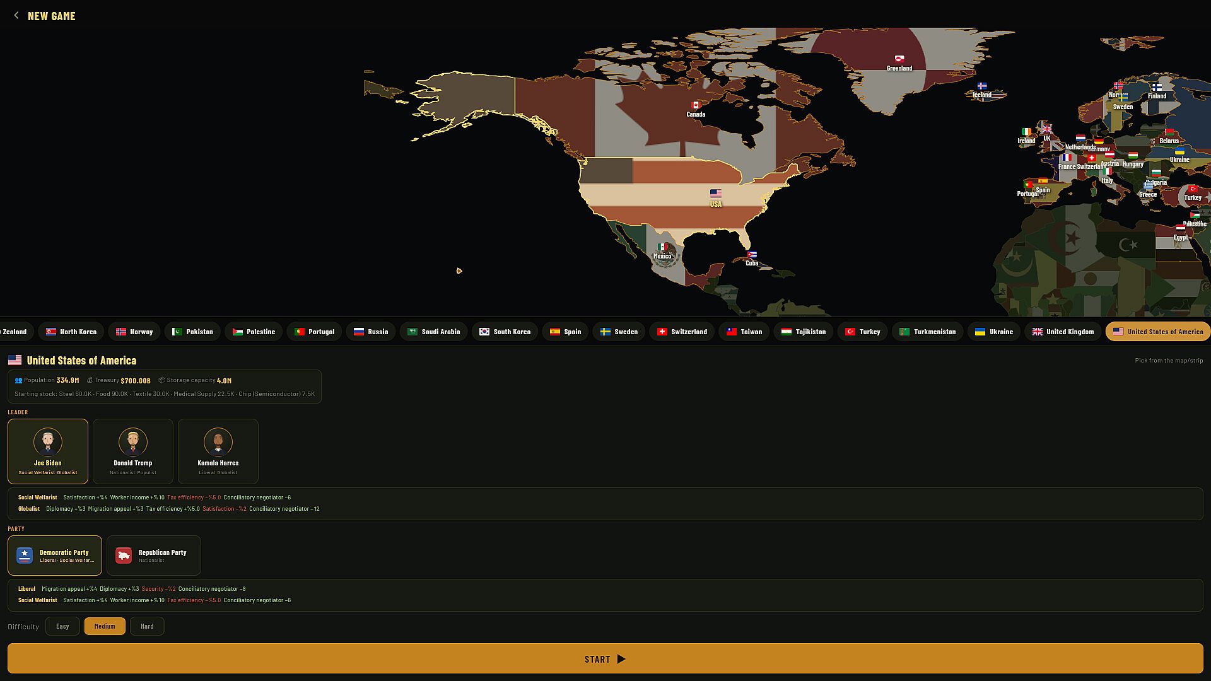Pick Norway from the country strip

(x=134, y=332)
